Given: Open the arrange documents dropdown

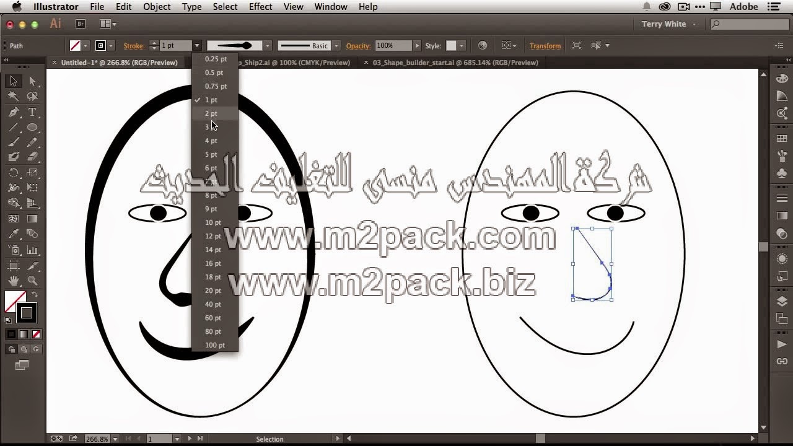Looking at the screenshot, I should pos(108,24).
